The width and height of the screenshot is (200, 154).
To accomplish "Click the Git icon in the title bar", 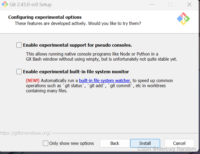I will point(5,5).
